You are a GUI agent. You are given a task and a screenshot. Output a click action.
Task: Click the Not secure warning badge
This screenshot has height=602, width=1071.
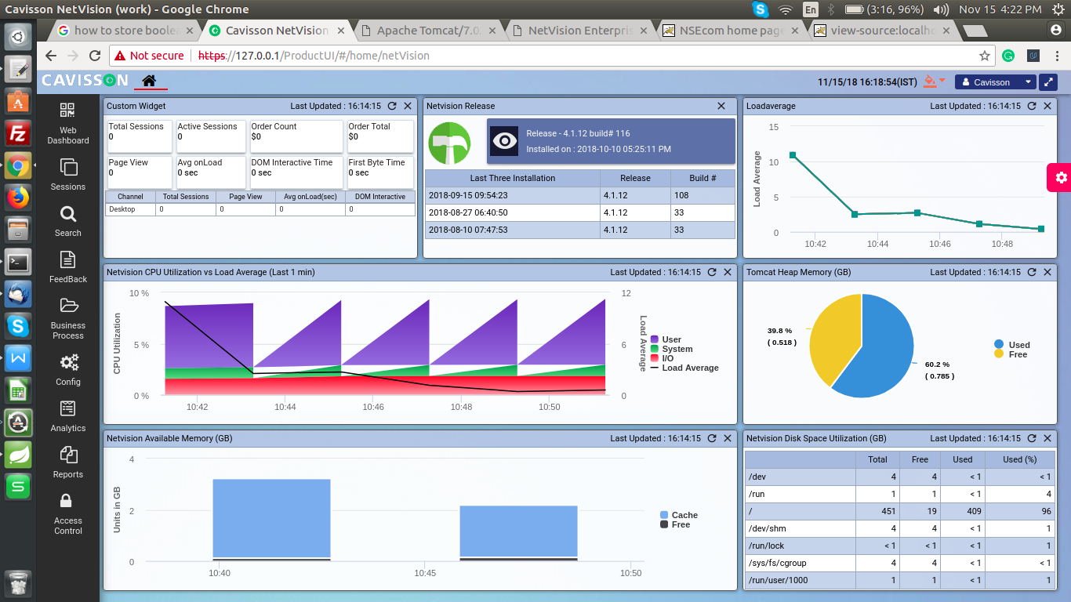[x=149, y=56]
